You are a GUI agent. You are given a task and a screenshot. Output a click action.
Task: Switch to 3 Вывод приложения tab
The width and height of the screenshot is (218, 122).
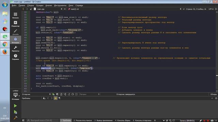tap(104, 121)
